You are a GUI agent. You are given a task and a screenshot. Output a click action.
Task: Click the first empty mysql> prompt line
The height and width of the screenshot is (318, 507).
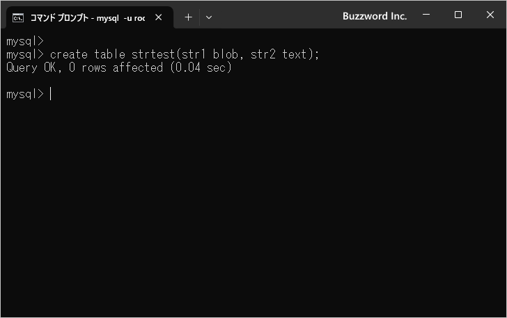tap(25, 41)
